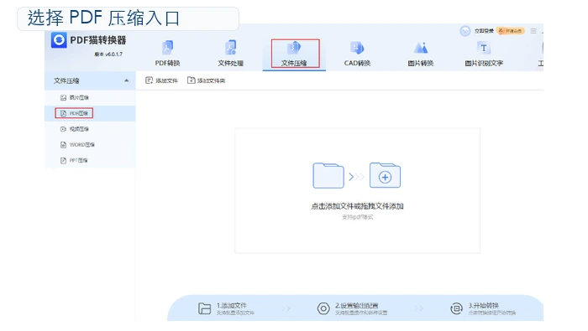The height and width of the screenshot is (331, 588).
Task: Click the 添加文件 toolbar button
Action: [161, 80]
